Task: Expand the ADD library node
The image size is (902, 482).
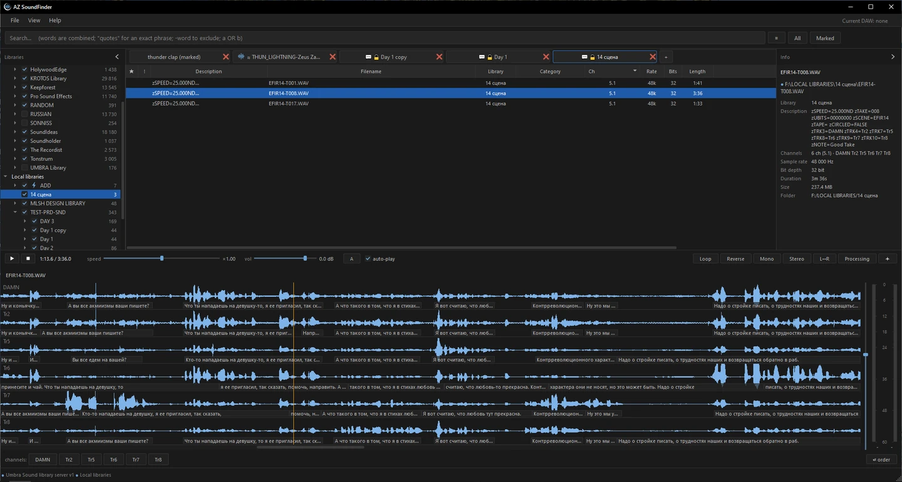Action: coord(15,185)
